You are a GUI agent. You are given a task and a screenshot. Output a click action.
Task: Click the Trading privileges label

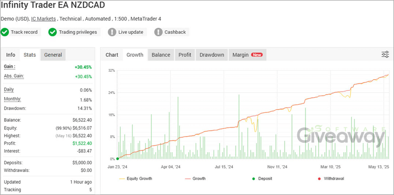click(x=78, y=32)
